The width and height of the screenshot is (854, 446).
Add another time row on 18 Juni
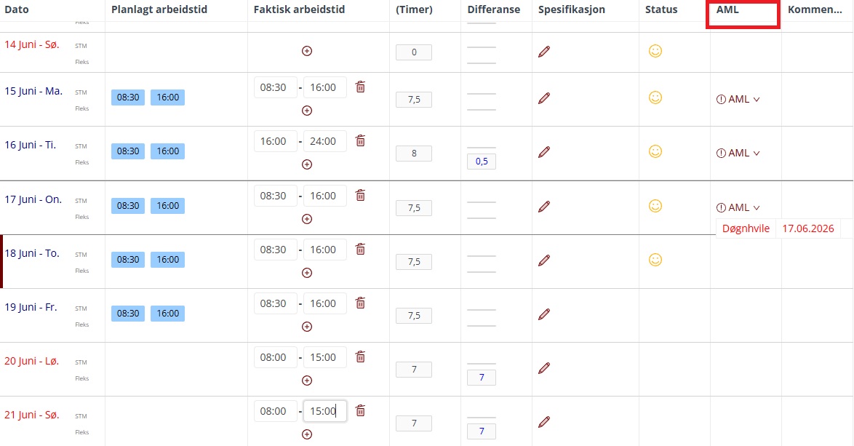coord(307,273)
